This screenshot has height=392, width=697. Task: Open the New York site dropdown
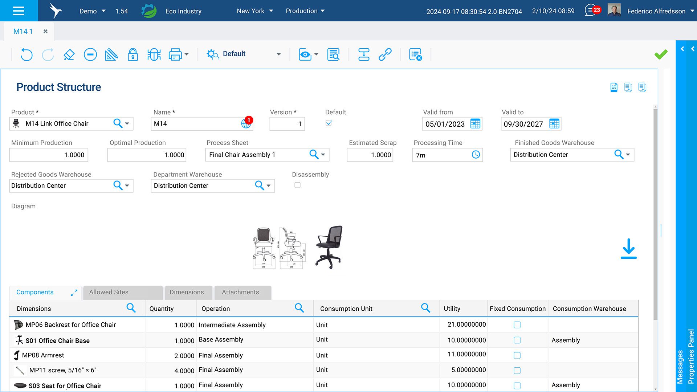(255, 11)
